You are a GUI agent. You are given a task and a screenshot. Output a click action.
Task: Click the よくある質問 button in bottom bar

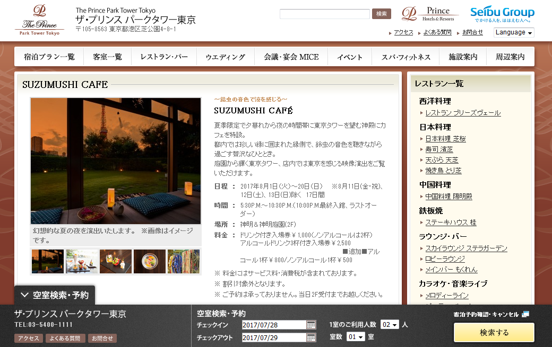pos(65,338)
